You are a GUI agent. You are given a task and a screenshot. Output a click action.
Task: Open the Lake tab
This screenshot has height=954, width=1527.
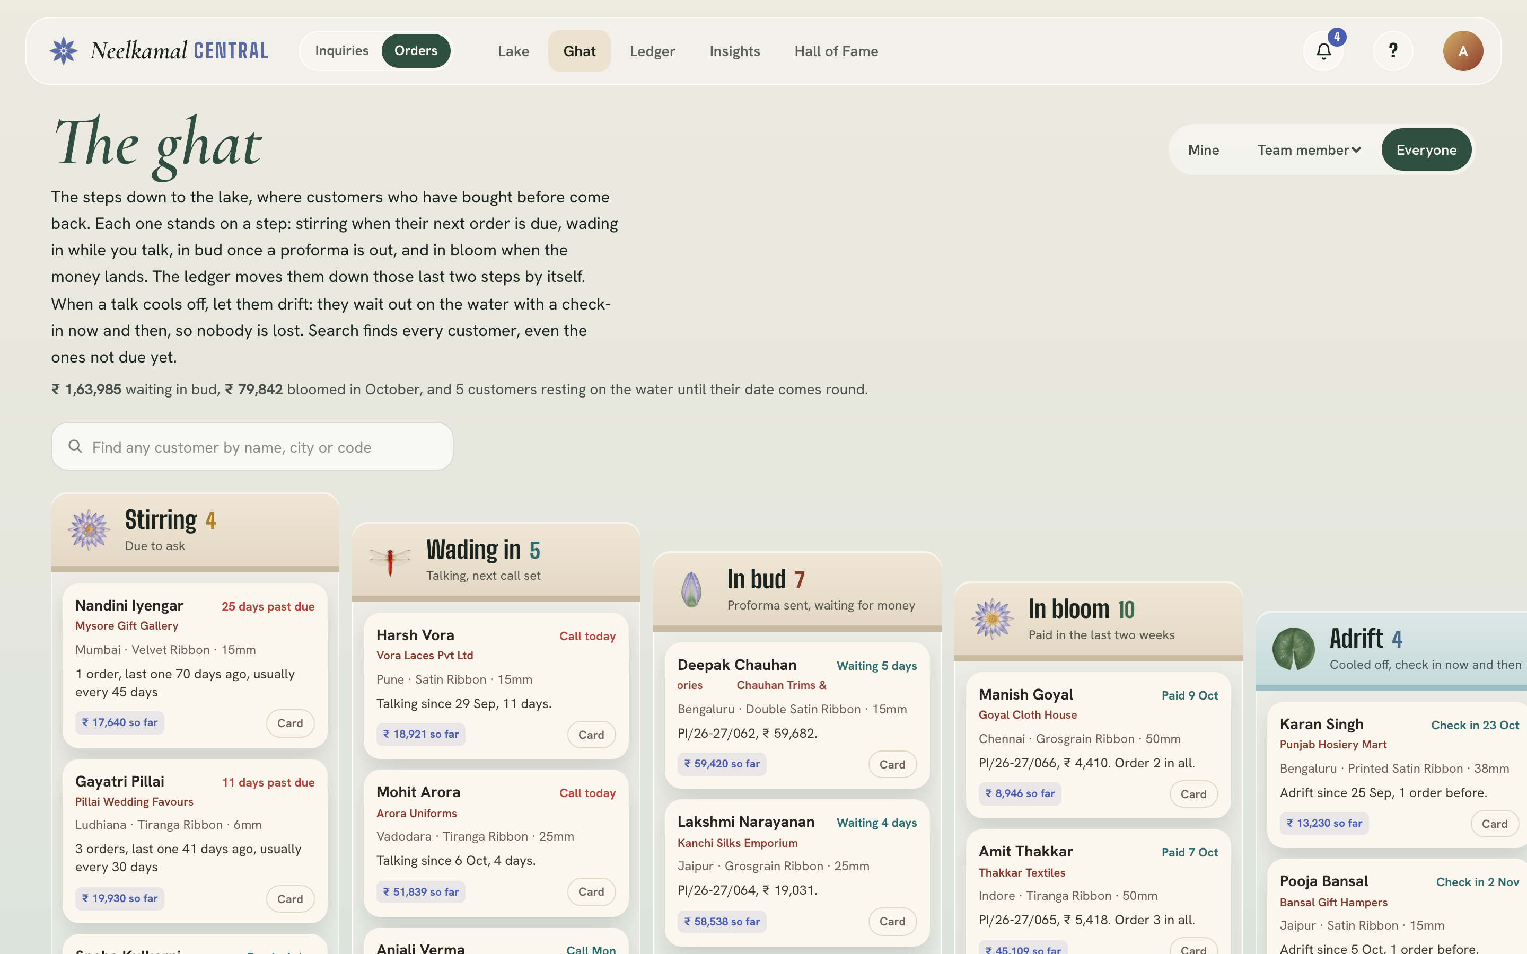coord(514,51)
